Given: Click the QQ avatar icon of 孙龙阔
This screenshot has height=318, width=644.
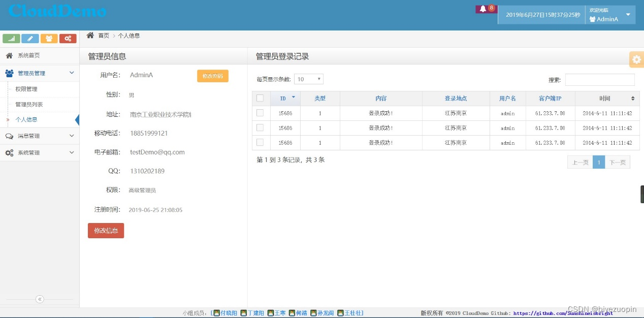Looking at the screenshot, I should 313,313.
